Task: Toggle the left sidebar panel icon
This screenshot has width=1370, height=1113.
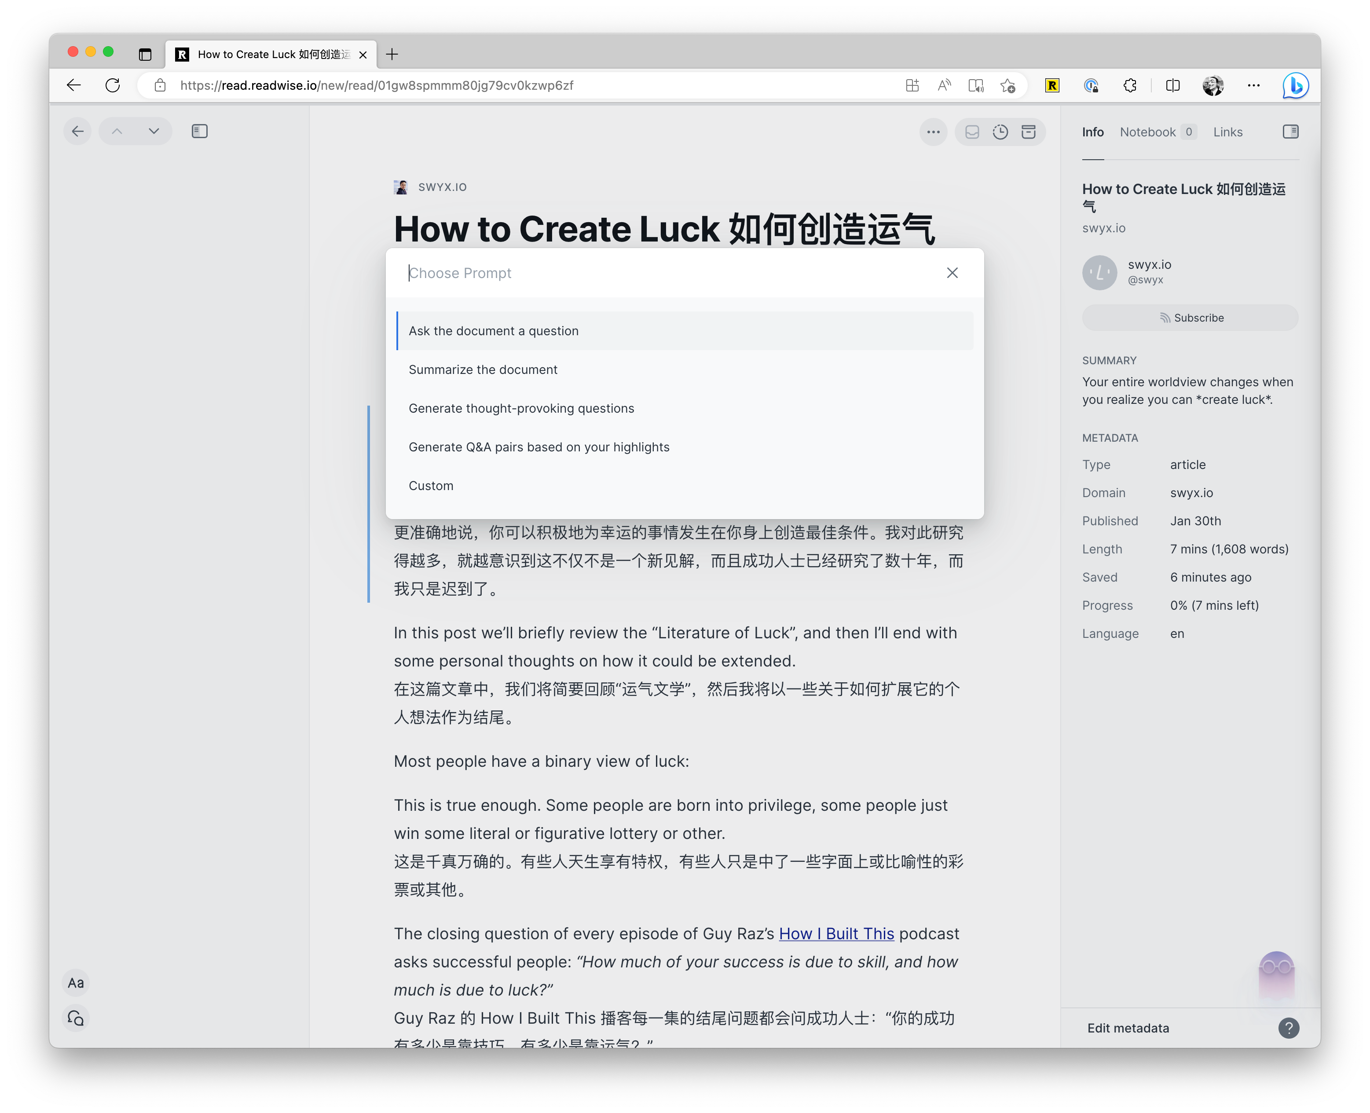Action: pos(199,132)
